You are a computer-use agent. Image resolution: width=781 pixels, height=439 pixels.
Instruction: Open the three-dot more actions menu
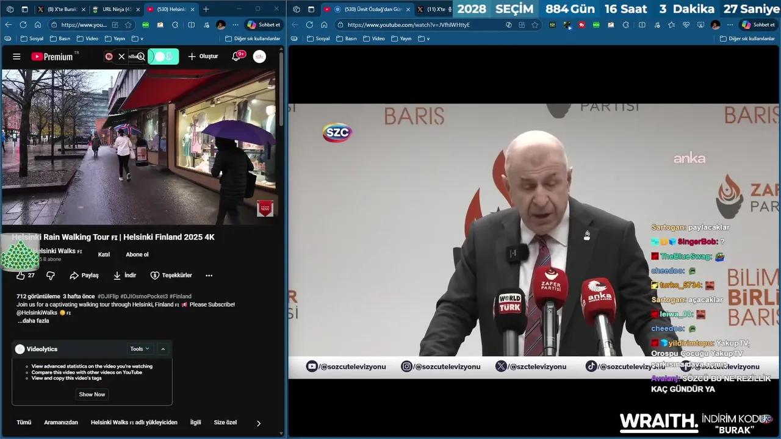[x=209, y=276]
